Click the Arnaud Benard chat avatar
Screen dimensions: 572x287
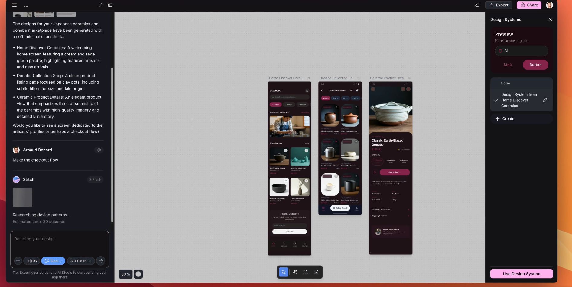point(16,150)
